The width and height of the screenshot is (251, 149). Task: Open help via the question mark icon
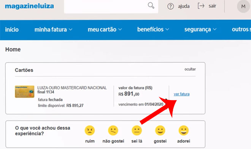coord(170,6)
